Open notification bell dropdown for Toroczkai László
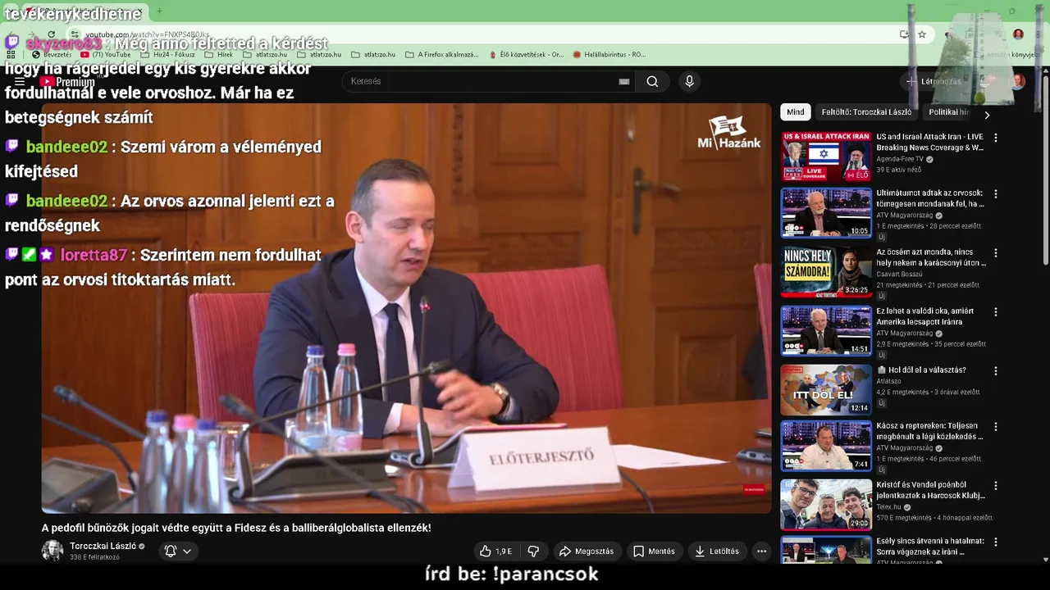Image resolution: width=1050 pixels, height=590 pixels. [177, 551]
